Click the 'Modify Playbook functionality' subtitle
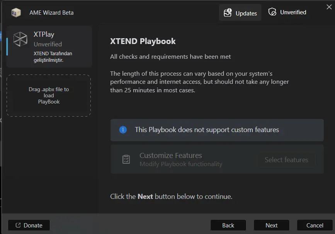The height and width of the screenshot is (234, 335). [x=181, y=164]
